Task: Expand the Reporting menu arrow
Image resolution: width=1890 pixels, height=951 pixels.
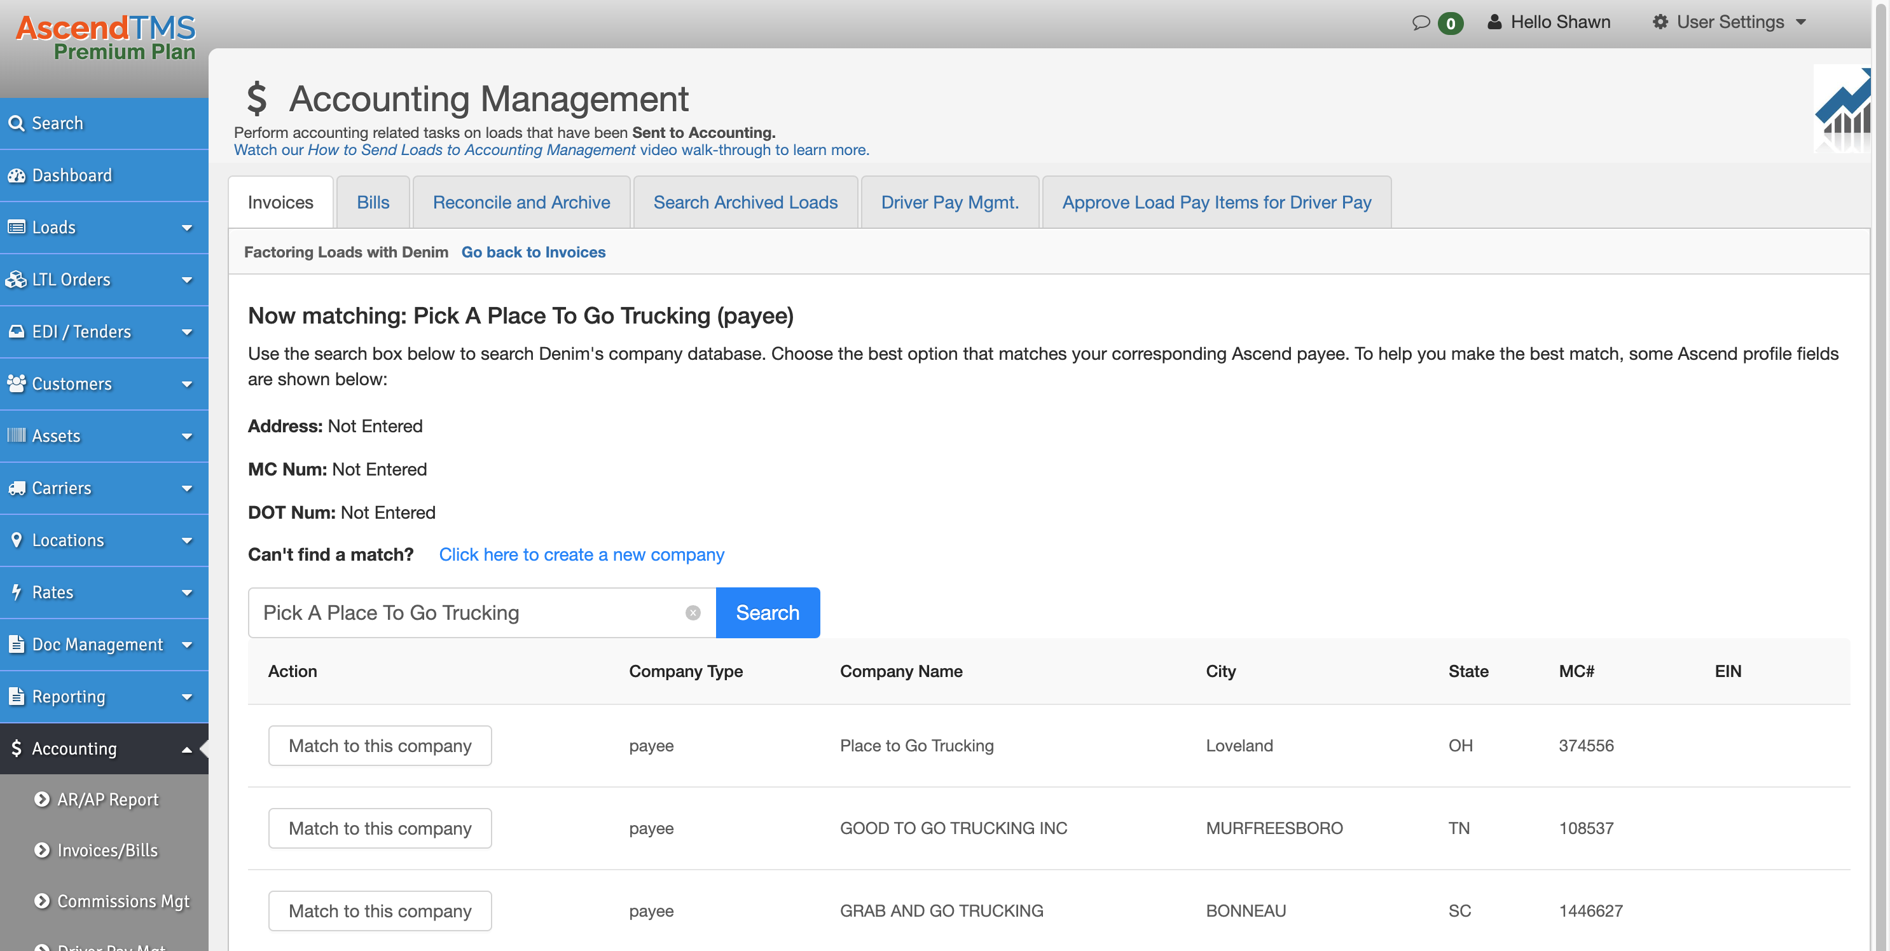Action: click(187, 696)
